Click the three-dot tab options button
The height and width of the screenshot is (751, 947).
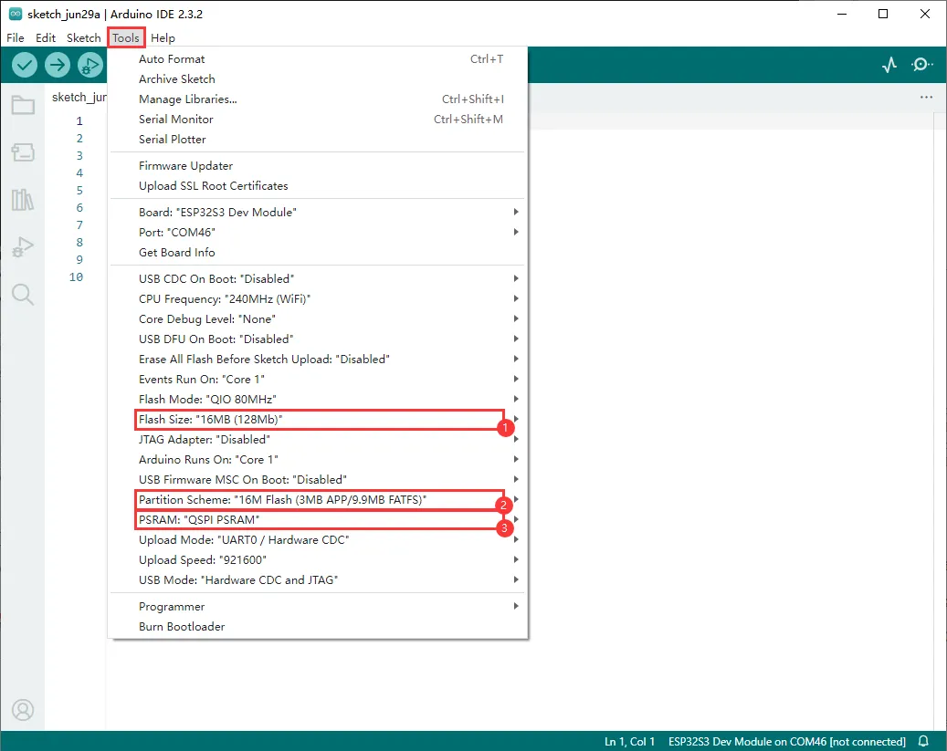926,97
